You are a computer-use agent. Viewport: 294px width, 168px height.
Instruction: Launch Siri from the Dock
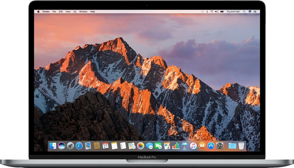pyautogui.click(x=61, y=146)
